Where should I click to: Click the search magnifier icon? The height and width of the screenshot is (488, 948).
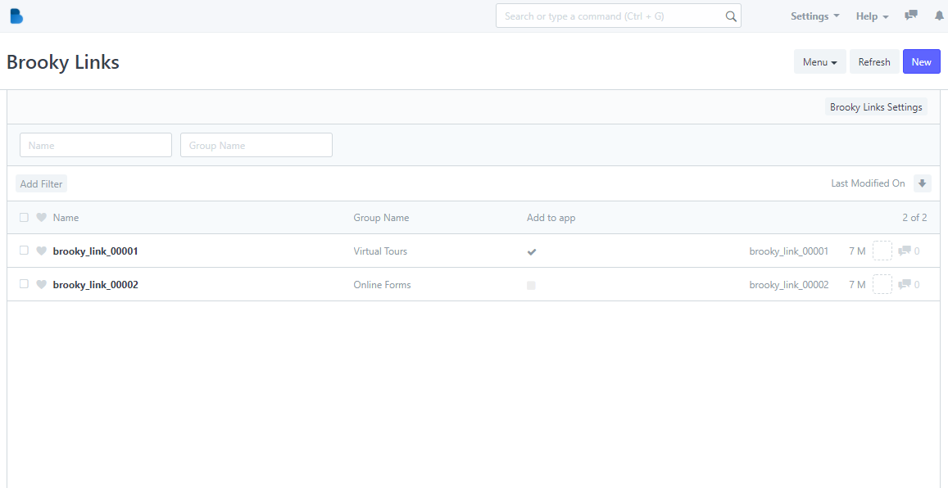[x=731, y=16]
